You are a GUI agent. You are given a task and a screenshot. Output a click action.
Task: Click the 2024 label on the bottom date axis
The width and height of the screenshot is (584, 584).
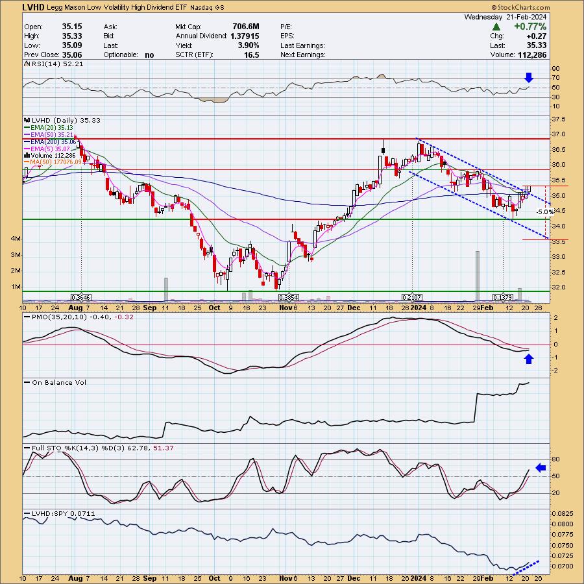point(419,578)
